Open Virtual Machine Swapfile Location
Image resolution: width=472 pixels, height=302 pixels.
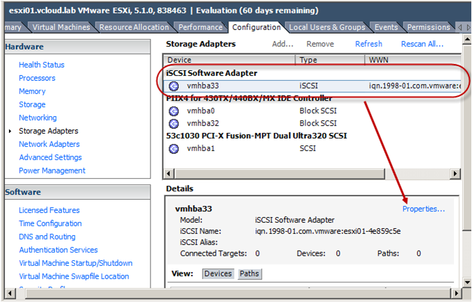tap(74, 276)
